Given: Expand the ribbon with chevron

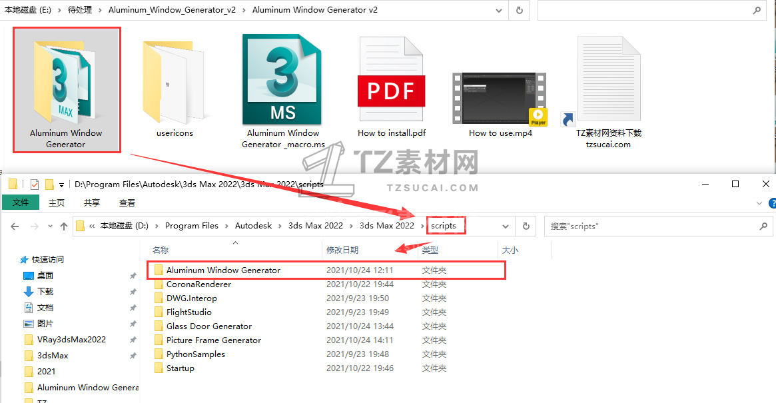Looking at the screenshot, I should [759, 203].
